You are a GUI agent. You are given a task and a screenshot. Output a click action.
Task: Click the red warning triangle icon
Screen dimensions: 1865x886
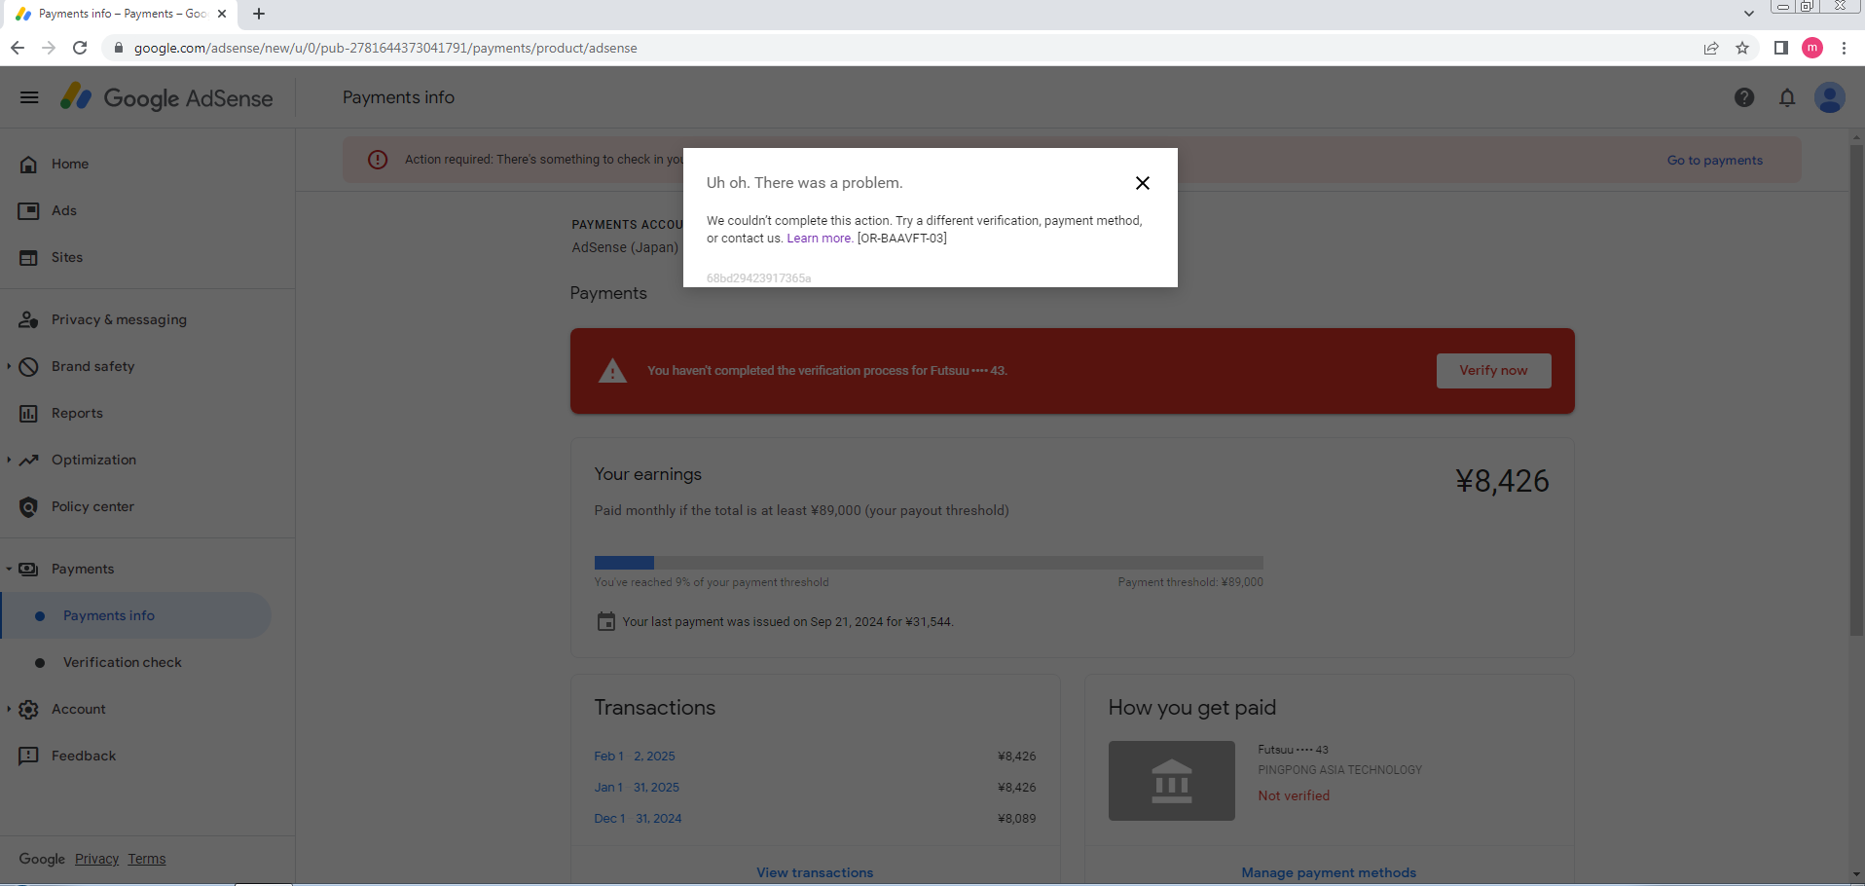[612, 371]
